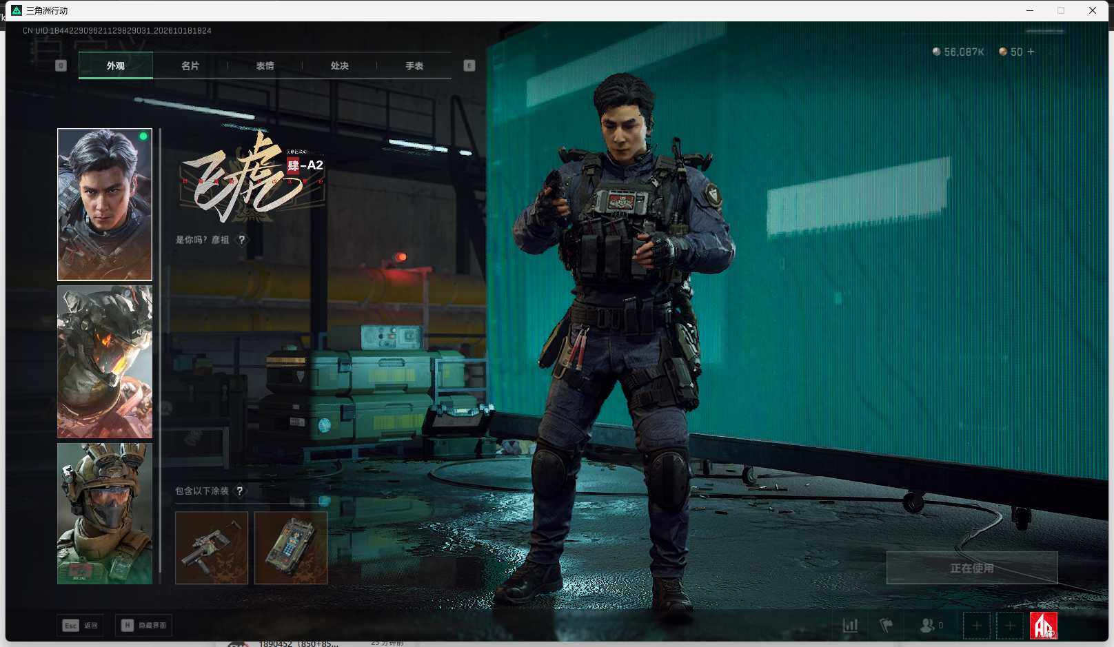Click the 三角洲行动 title bar app icon
This screenshot has width=1114, height=647.
click(x=17, y=10)
